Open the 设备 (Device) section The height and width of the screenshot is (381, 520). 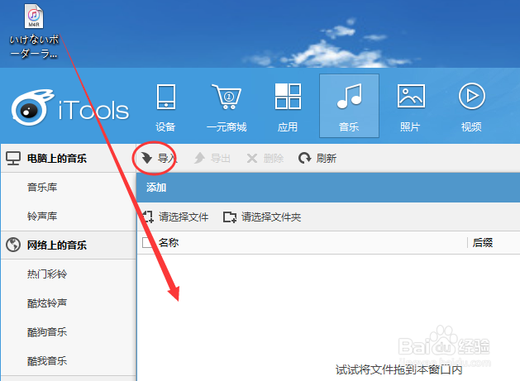click(x=165, y=107)
